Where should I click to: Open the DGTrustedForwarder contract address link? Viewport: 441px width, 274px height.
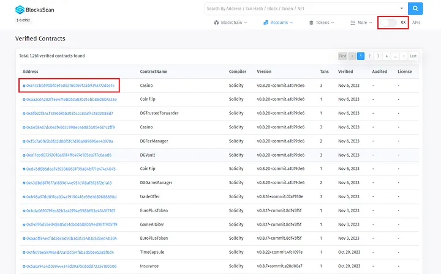pos(70,113)
